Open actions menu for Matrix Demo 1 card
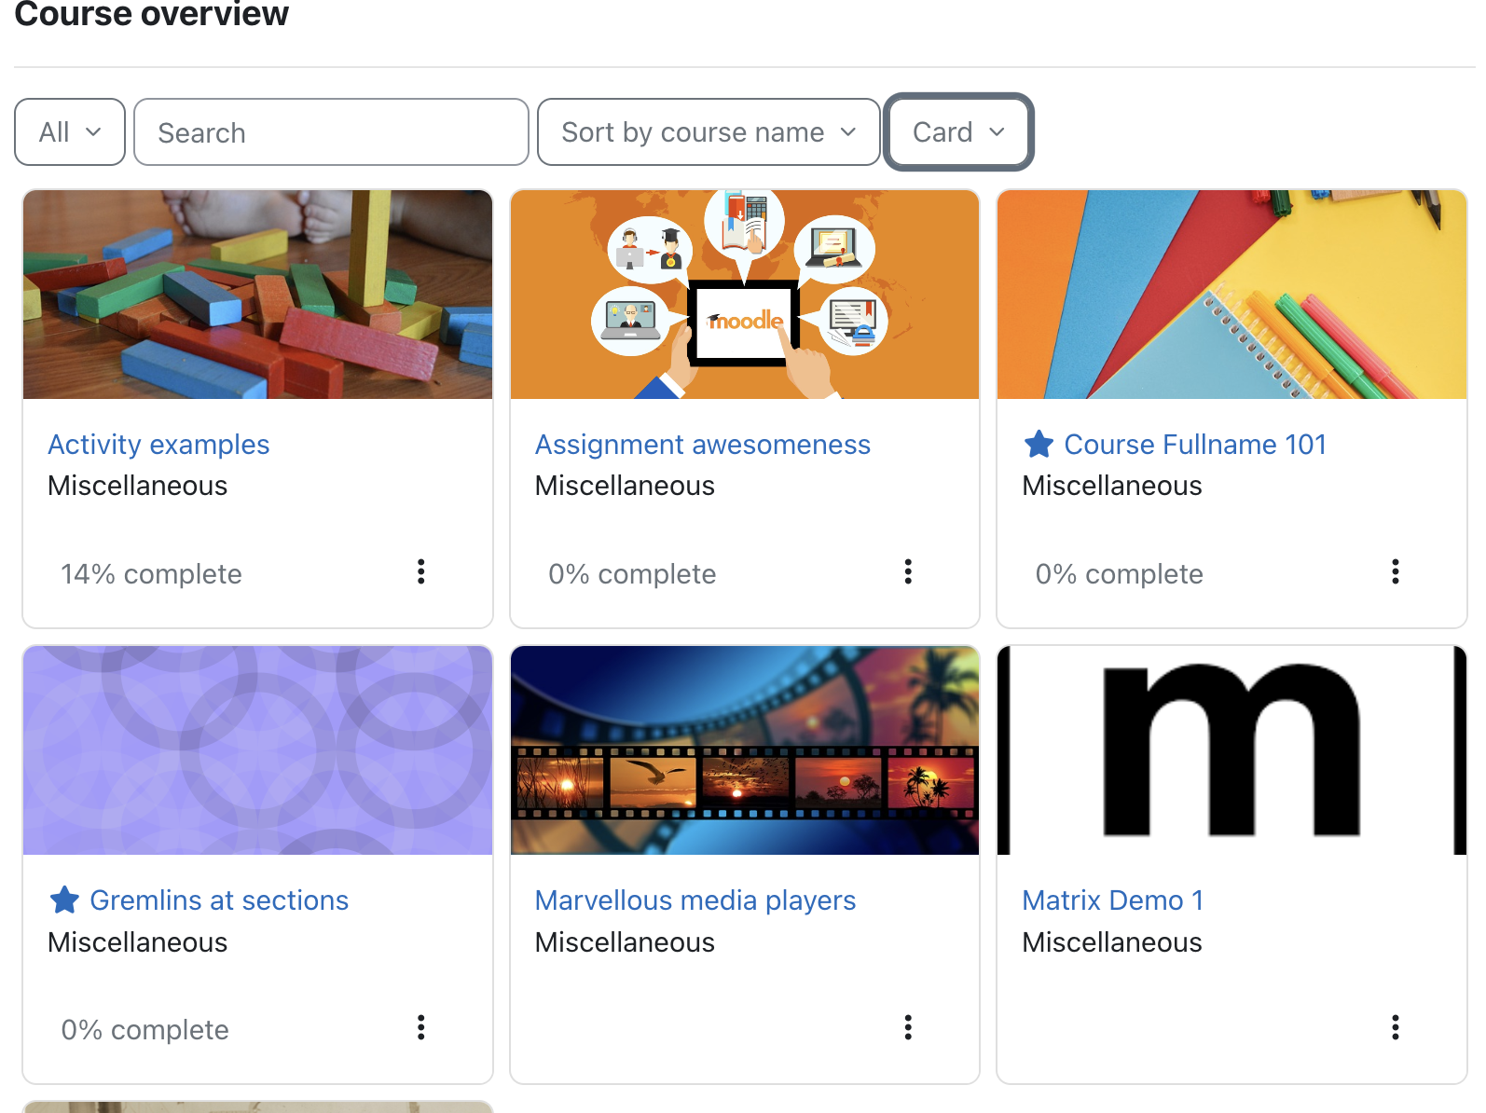Viewport: 1486px width, 1113px height. tap(1396, 1027)
